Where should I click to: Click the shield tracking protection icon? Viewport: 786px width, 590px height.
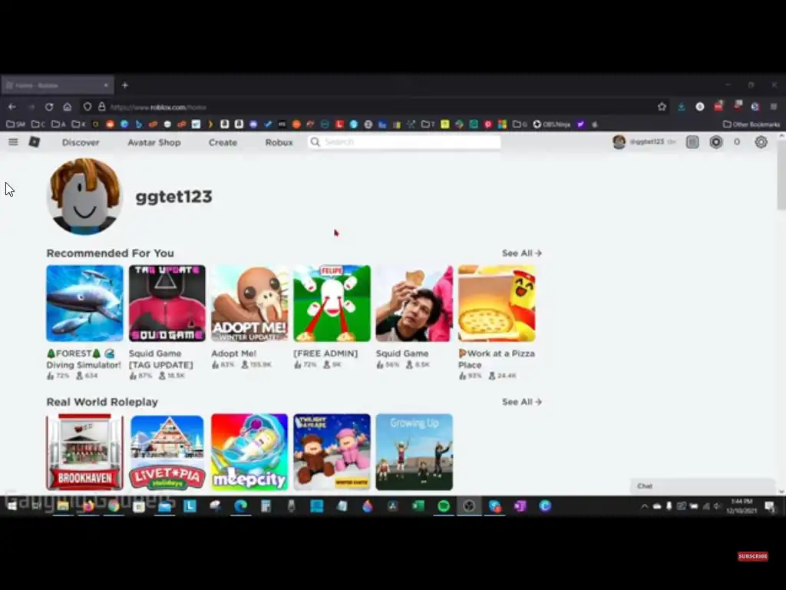[88, 107]
